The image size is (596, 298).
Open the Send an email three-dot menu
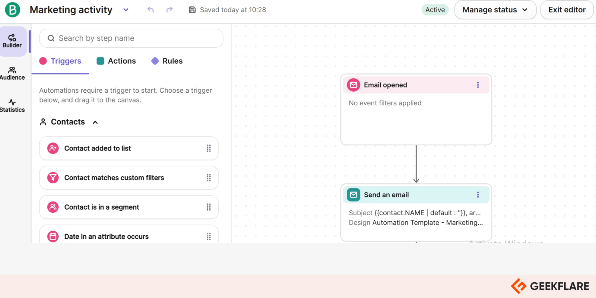tap(478, 195)
